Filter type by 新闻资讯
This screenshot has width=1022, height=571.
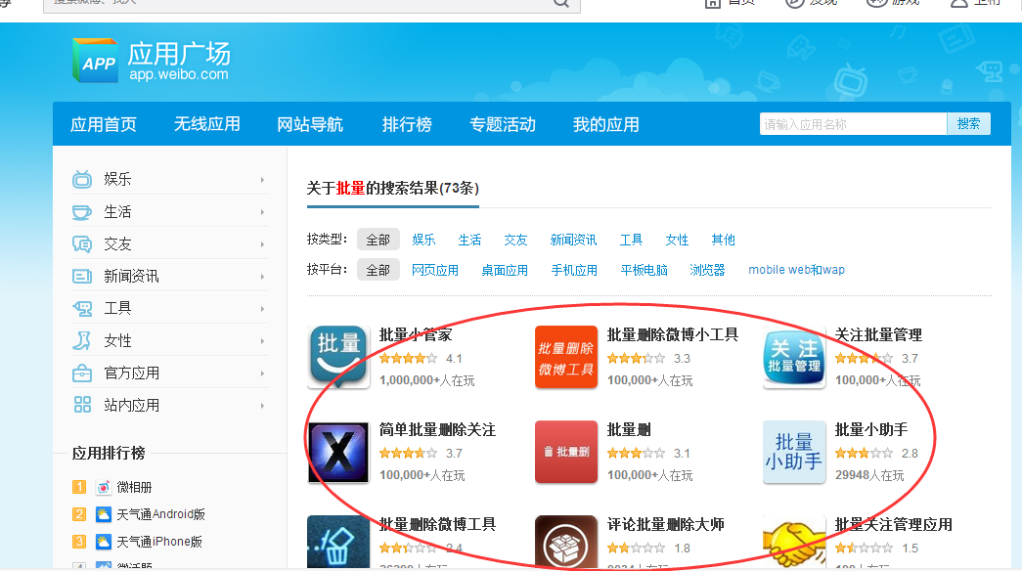point(573,240)
